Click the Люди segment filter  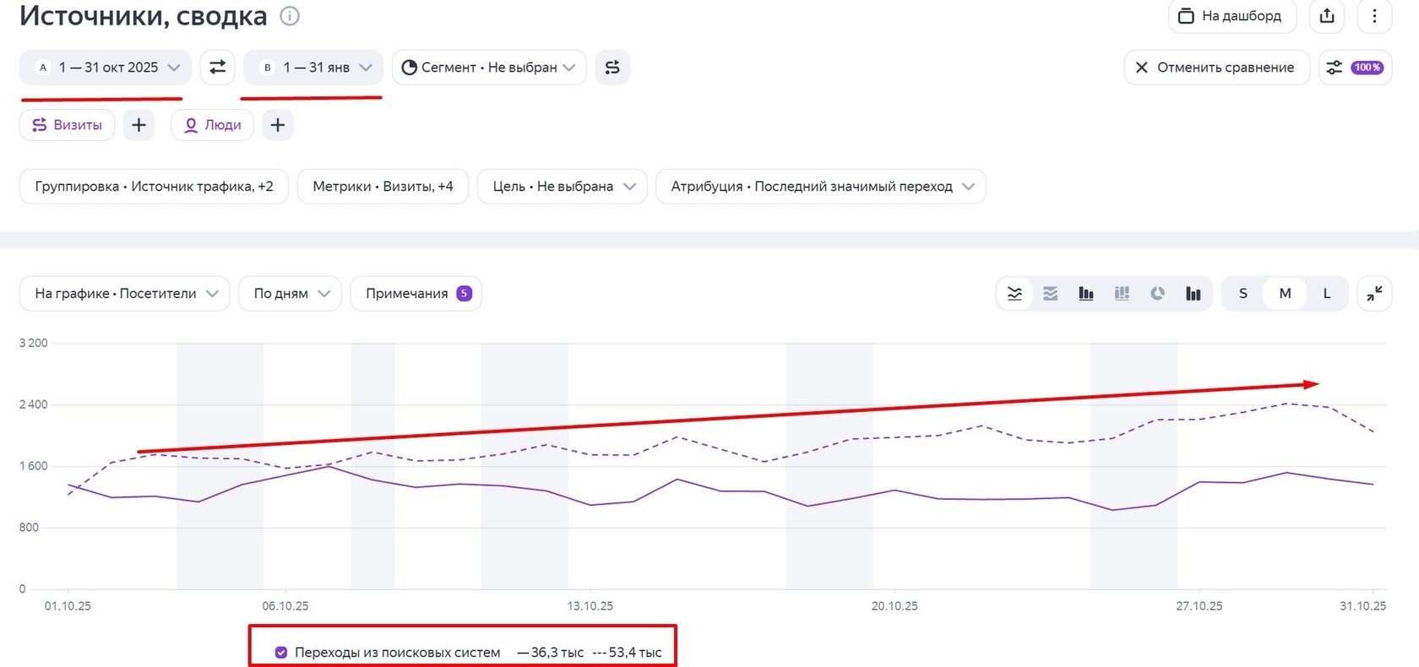(x=213, y=125)
